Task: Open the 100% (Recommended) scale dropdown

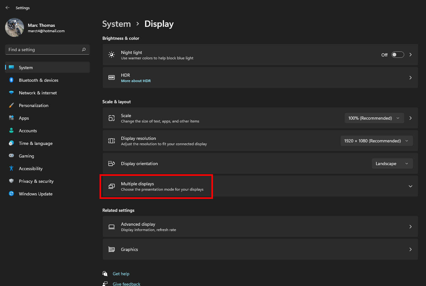Action: coord(374,118)
